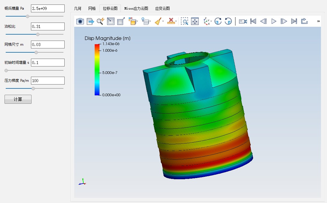This screenshot has width=327, height=203.
Task: Open the 应变云图 tab
Action: [163, 8]
